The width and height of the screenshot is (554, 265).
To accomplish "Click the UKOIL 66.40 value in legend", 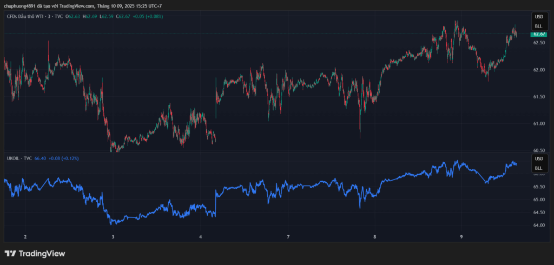I will click(x=40, y=158).
